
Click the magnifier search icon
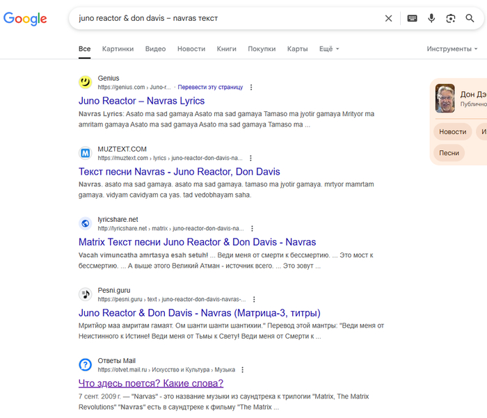pos(470,18)
